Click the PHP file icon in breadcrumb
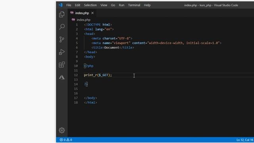Image resolution: width=254 pixels, height=143 pixels. tap(73, 20)
